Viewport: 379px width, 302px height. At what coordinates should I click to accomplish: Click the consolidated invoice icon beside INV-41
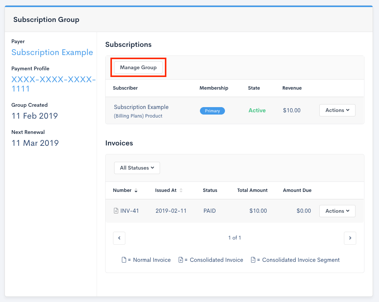[116, 211]
